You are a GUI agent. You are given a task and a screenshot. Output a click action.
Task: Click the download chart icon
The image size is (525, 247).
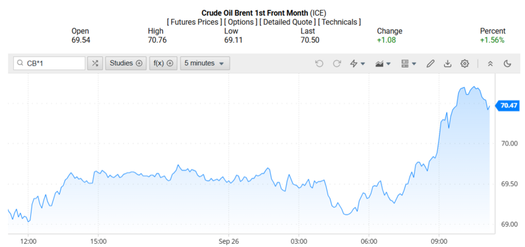click(x=448, y=63)
